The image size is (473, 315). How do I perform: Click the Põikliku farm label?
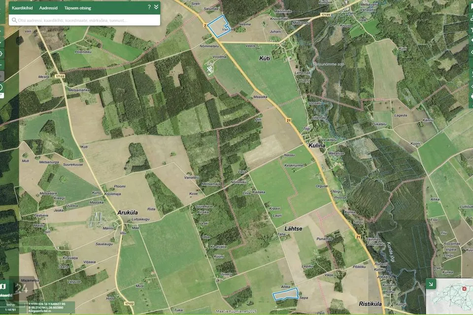click(x=359, y=266)
